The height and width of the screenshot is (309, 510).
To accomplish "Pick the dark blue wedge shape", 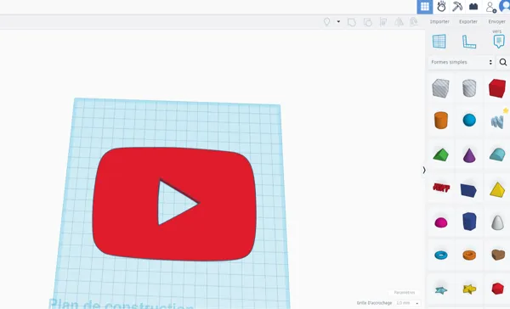I will tap(468, 190).
